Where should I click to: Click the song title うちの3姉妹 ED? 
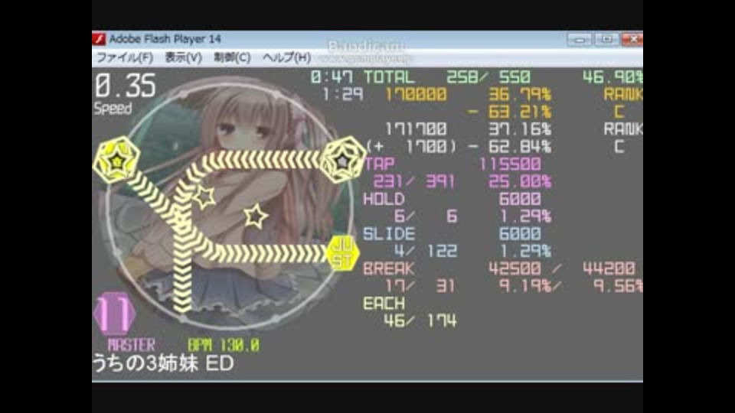[163, 364]
